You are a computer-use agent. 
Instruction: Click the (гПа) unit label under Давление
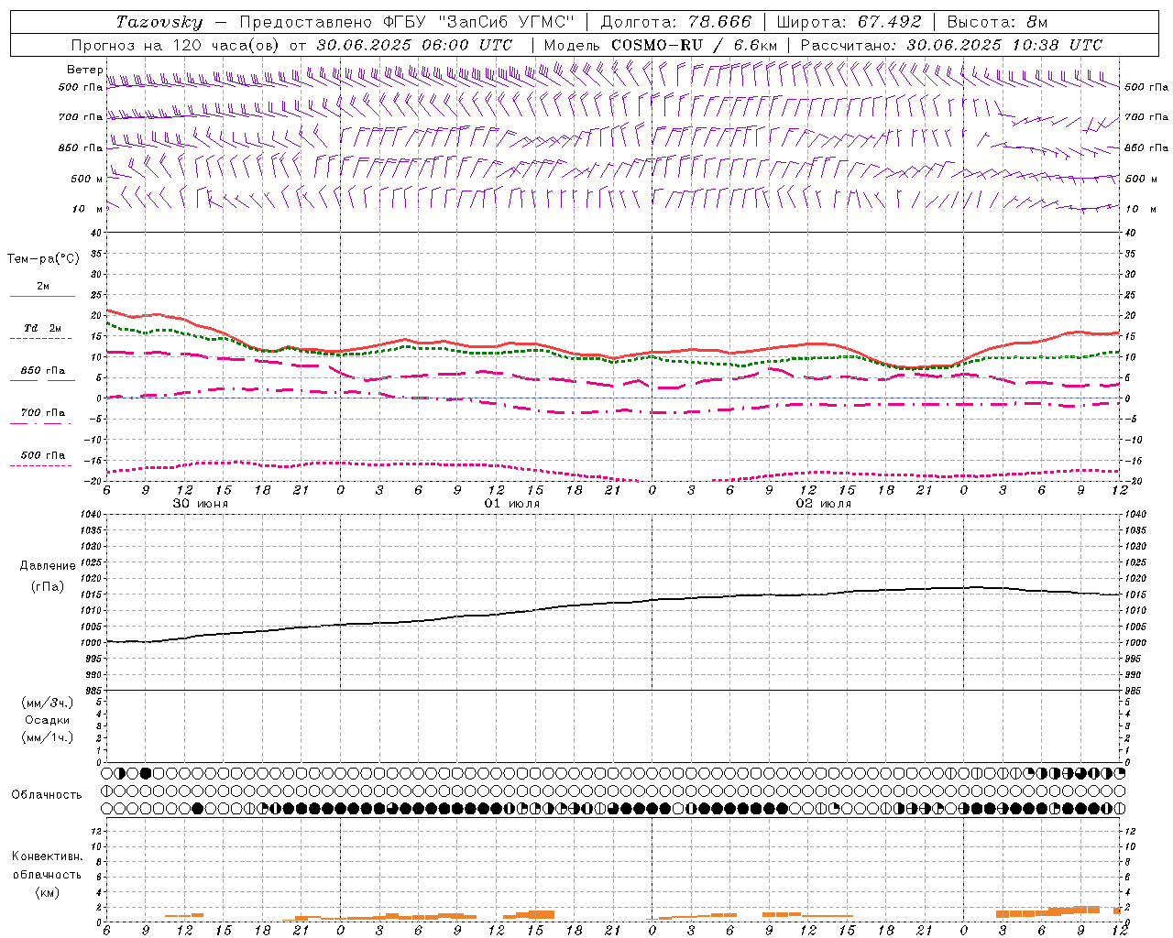48,586
